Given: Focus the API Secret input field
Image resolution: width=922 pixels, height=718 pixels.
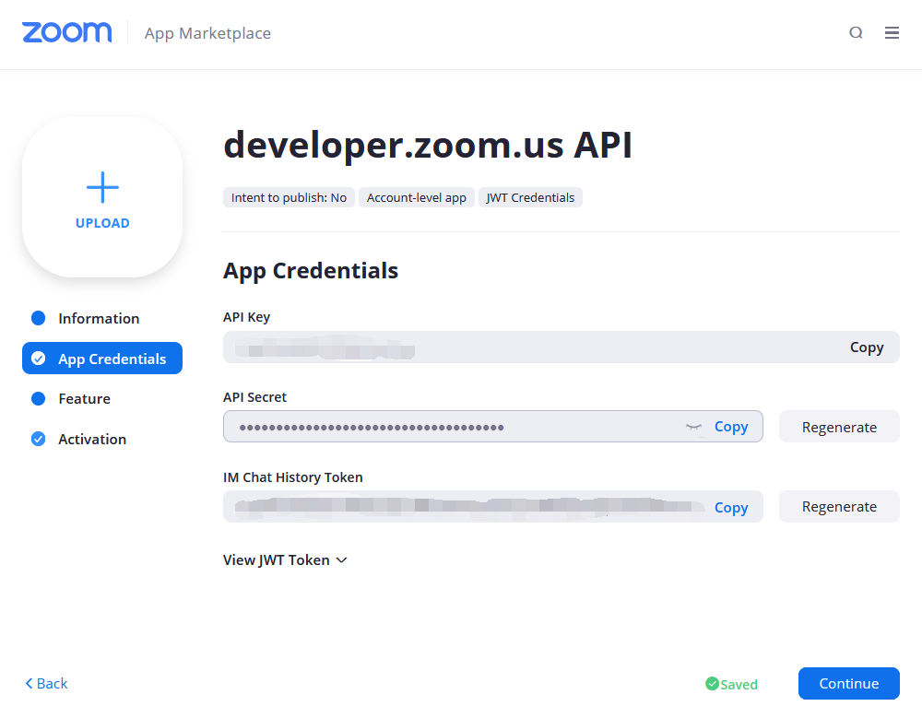Looking at the screenshot, I should (x=492, y=427).
